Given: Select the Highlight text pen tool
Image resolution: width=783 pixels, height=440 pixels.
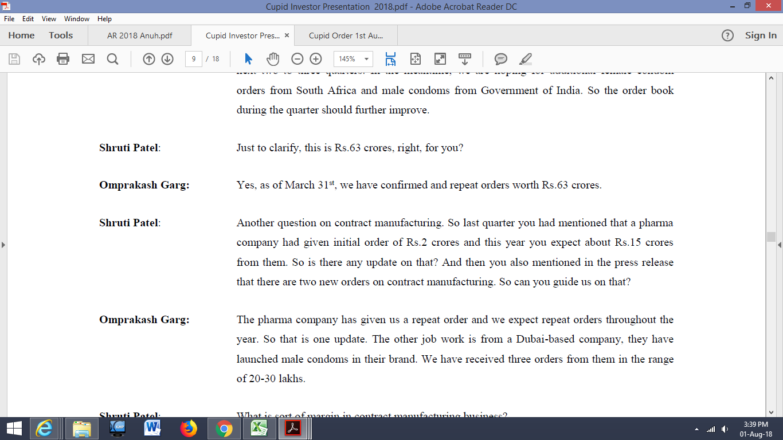Looking at the screenshot, I should click(x=525, y=59).
